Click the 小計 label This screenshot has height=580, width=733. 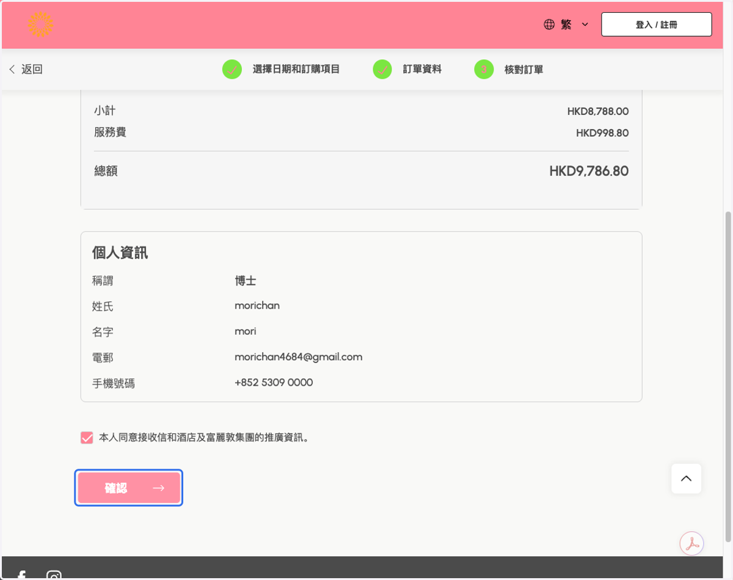(x=104, y=111)
